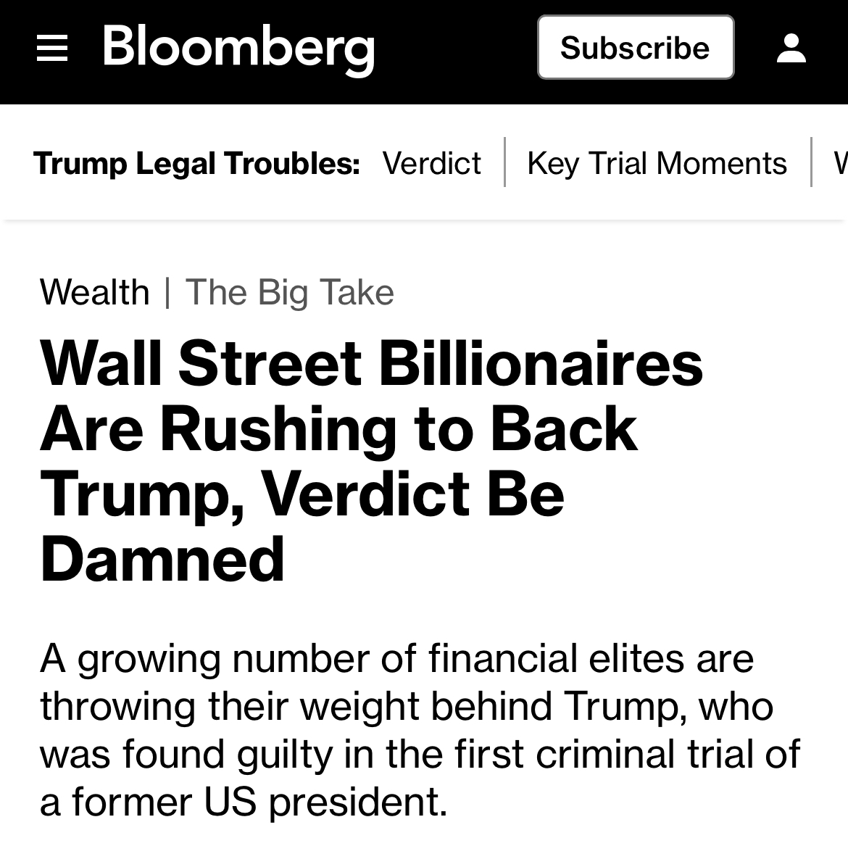Screen dimensions: 848x867
Task: Open the user account profile icon
Action: [x=791, y=49]
